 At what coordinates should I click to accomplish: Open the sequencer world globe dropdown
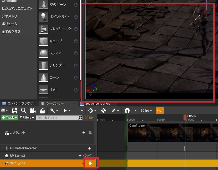[x=4, y=111]
